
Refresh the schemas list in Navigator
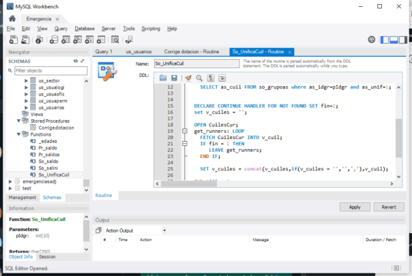76,61
